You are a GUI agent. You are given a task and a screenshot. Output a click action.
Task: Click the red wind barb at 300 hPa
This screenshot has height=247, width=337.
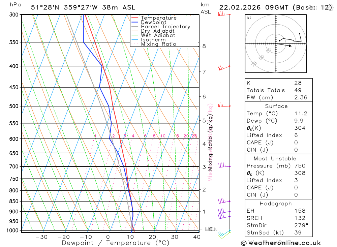tap(224, 13)
